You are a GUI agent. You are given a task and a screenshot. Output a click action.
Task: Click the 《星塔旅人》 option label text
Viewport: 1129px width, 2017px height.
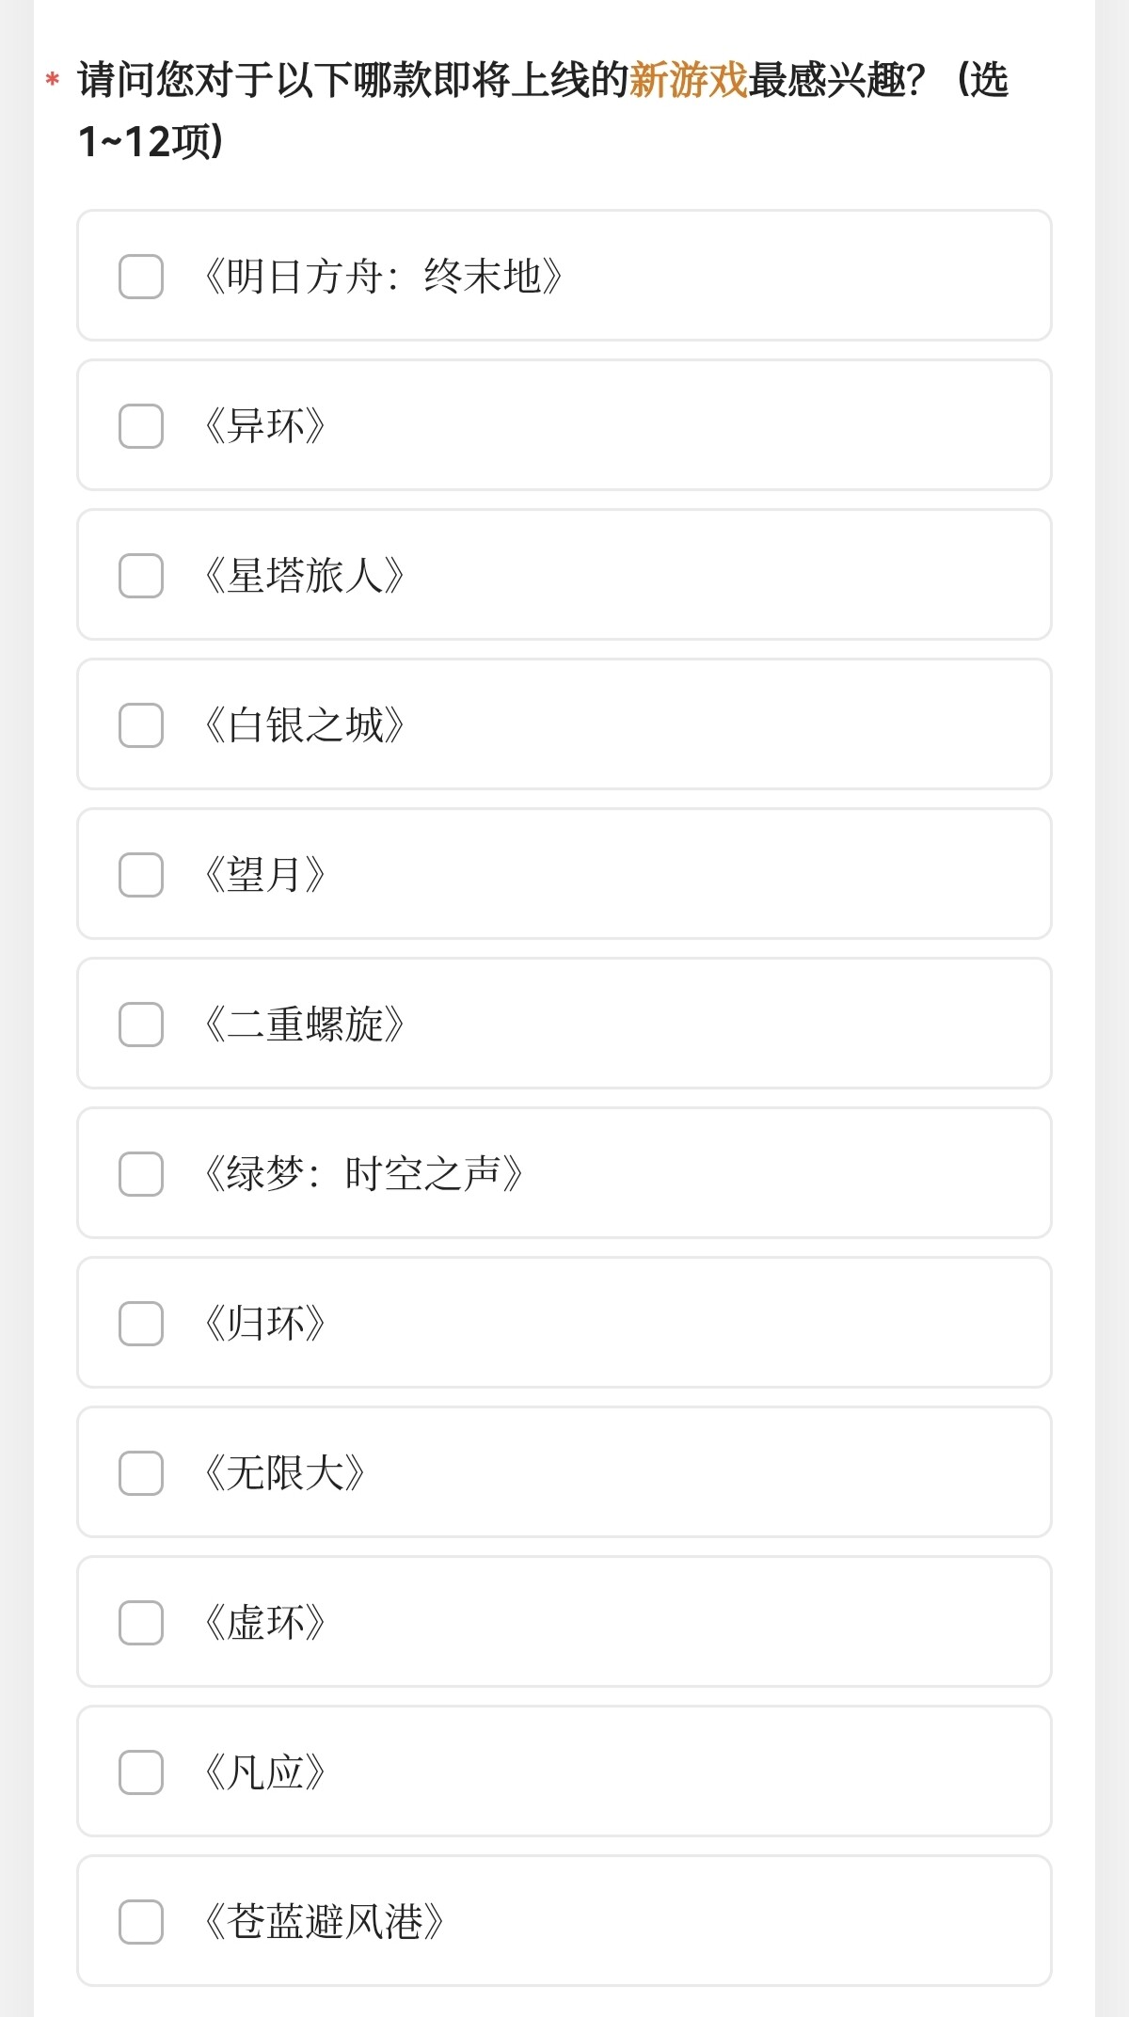304,576
